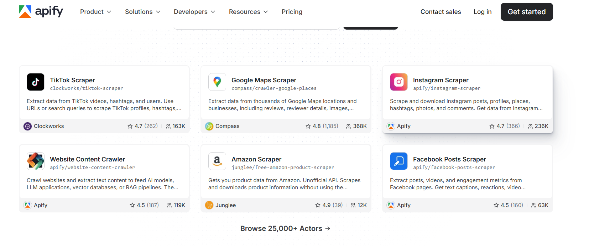Viewport: 589px width, 247px height.
Task: Open the Product dropdown menu
Action: point(95,12)
